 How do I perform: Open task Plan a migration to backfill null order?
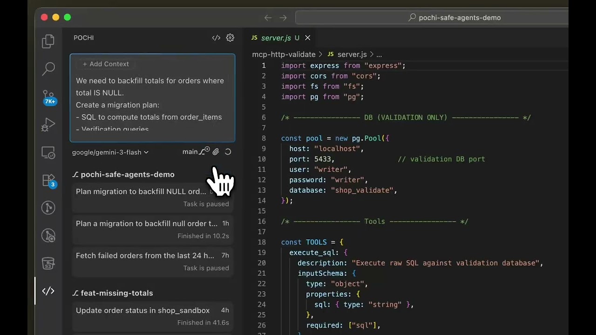[x=152, y=229]
